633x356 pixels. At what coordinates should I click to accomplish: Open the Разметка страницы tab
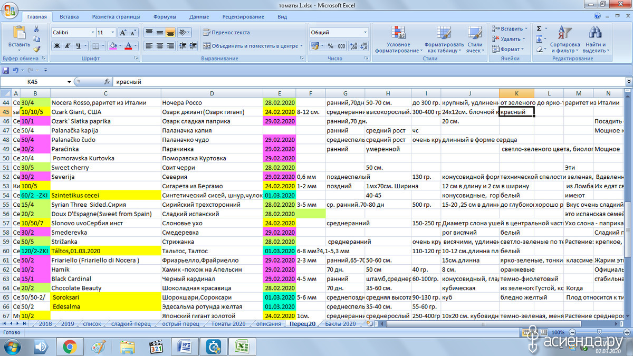click(x=116, y=17)
